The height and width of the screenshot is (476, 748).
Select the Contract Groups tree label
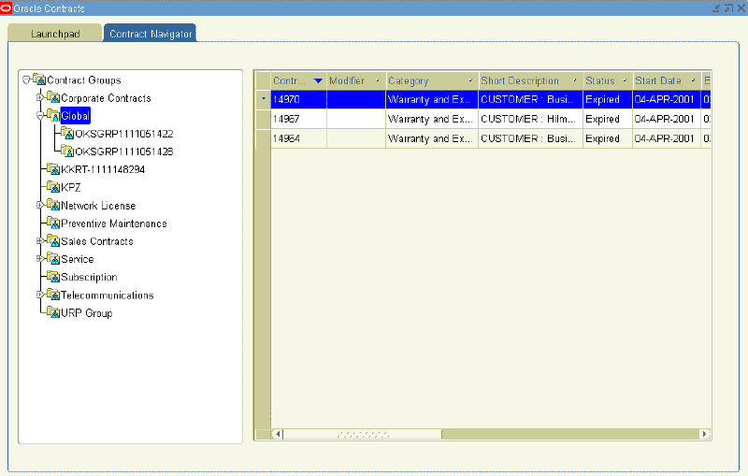click(84, 80)
